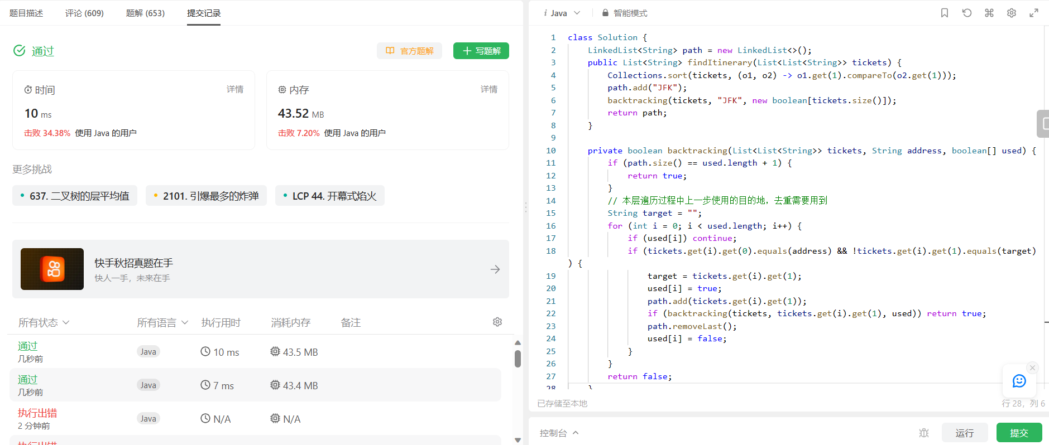Click the Java tag in 7 ms row
The width and height of the screenshot is (1049, 445).
[x=149, y=385]
